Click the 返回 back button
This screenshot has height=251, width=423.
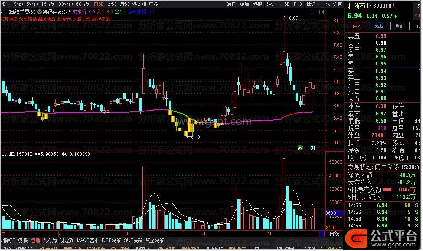(337, 4)
